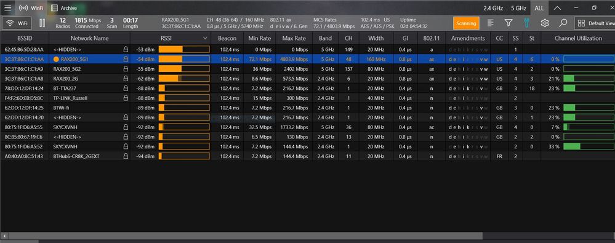This screenshot has height=243, width=615.
Task: Select BSSID 8C:85:80:67:19:C6
Action: point(23,137)
